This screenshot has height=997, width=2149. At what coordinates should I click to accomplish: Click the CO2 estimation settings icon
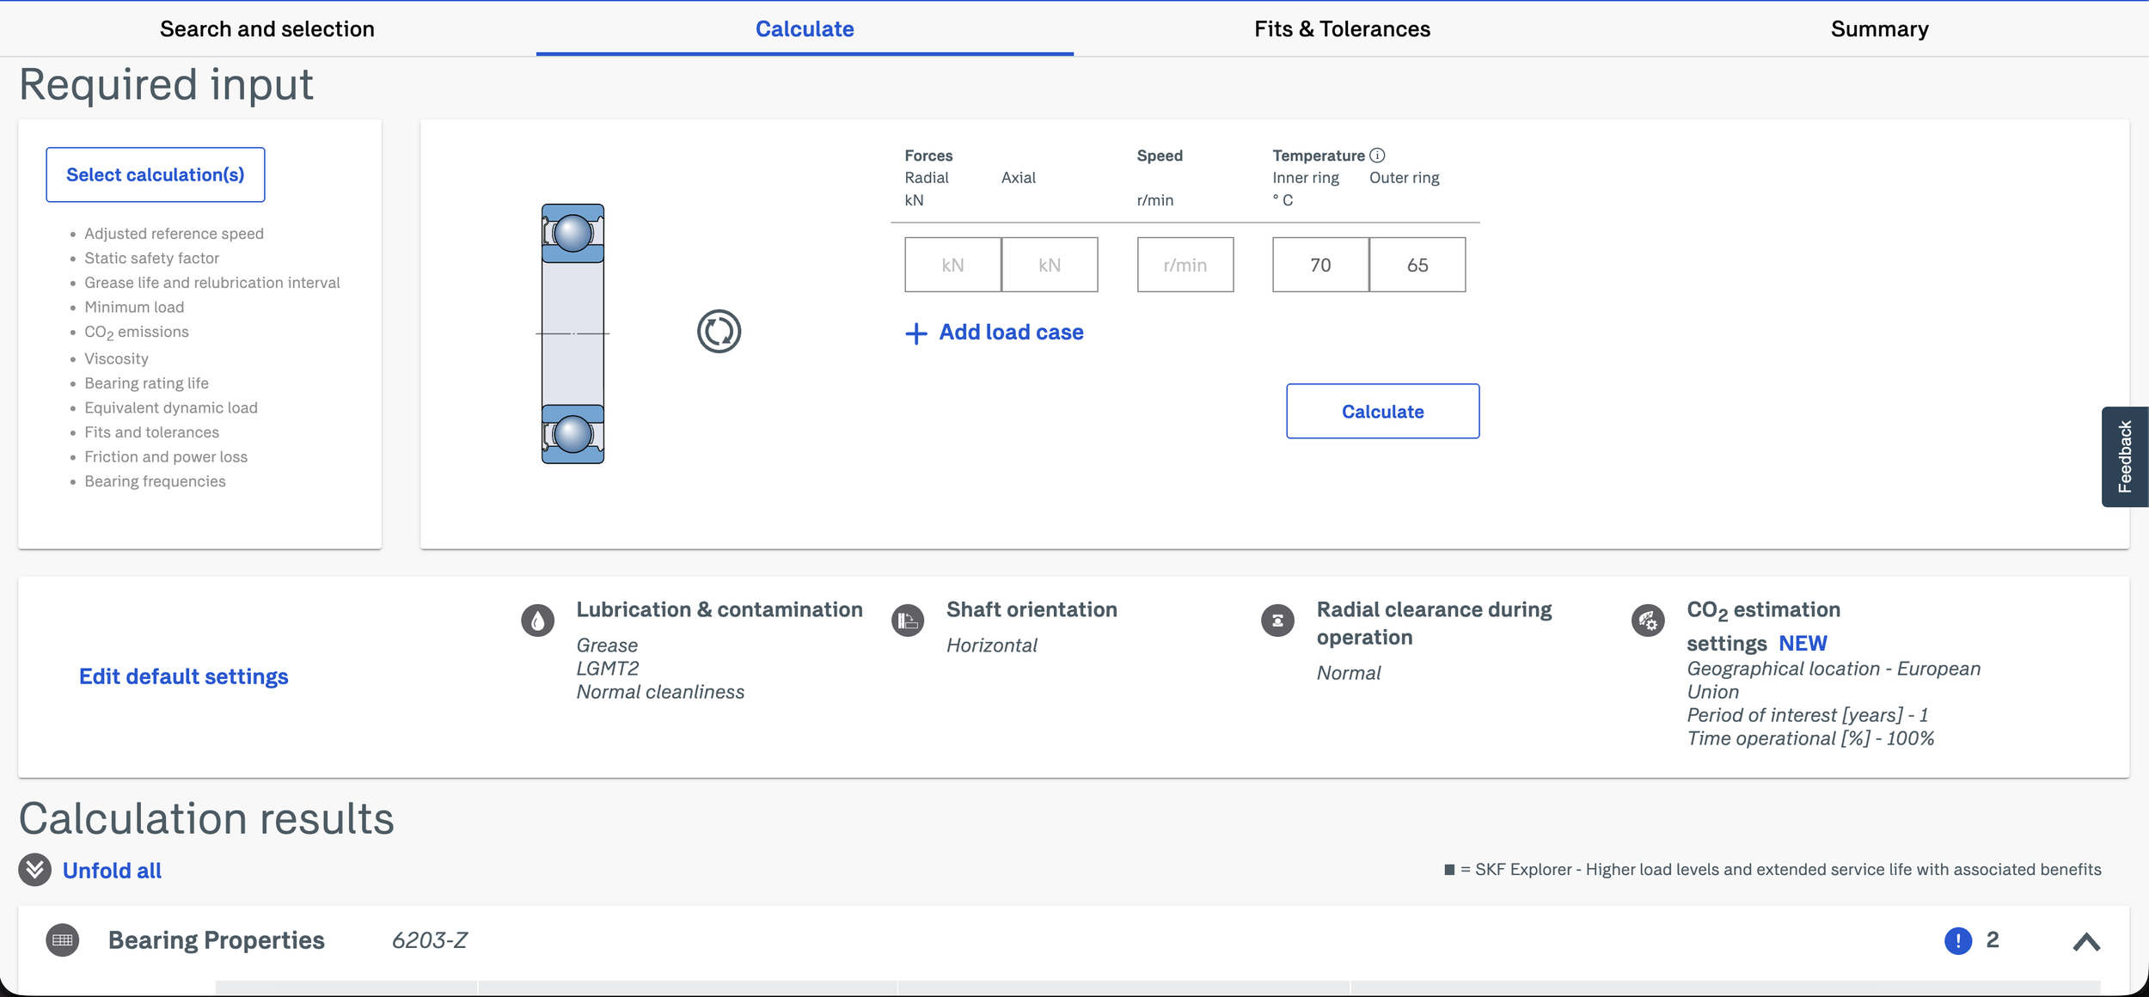[x=1647, y=621]
